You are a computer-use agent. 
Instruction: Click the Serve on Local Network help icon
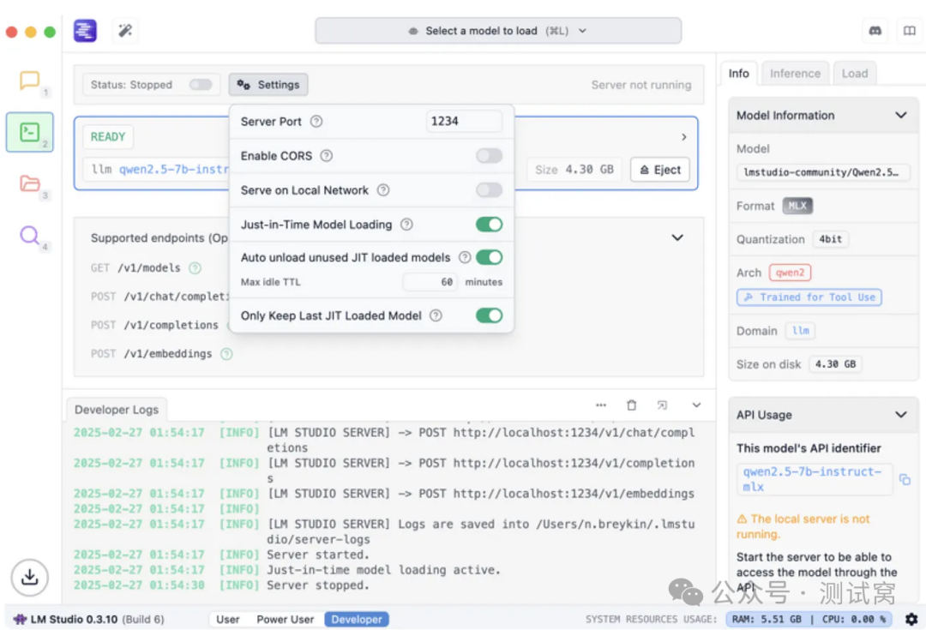pyautogui.click(x=383, y=190)
